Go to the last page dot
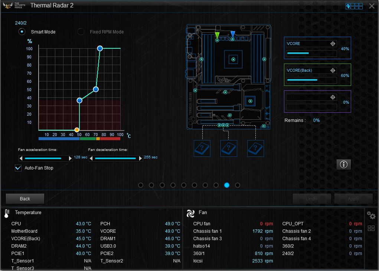Image resolution: width=379 pixels, height=271 pixels. click(x=238, y=185)
